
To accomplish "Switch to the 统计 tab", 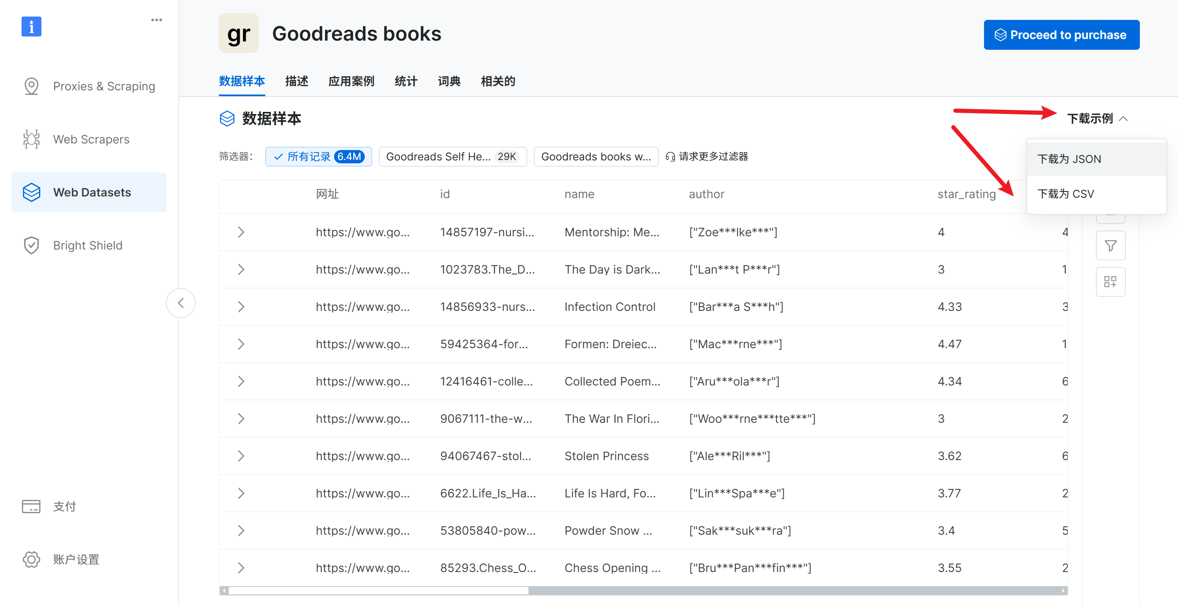I will pos(406,81).
